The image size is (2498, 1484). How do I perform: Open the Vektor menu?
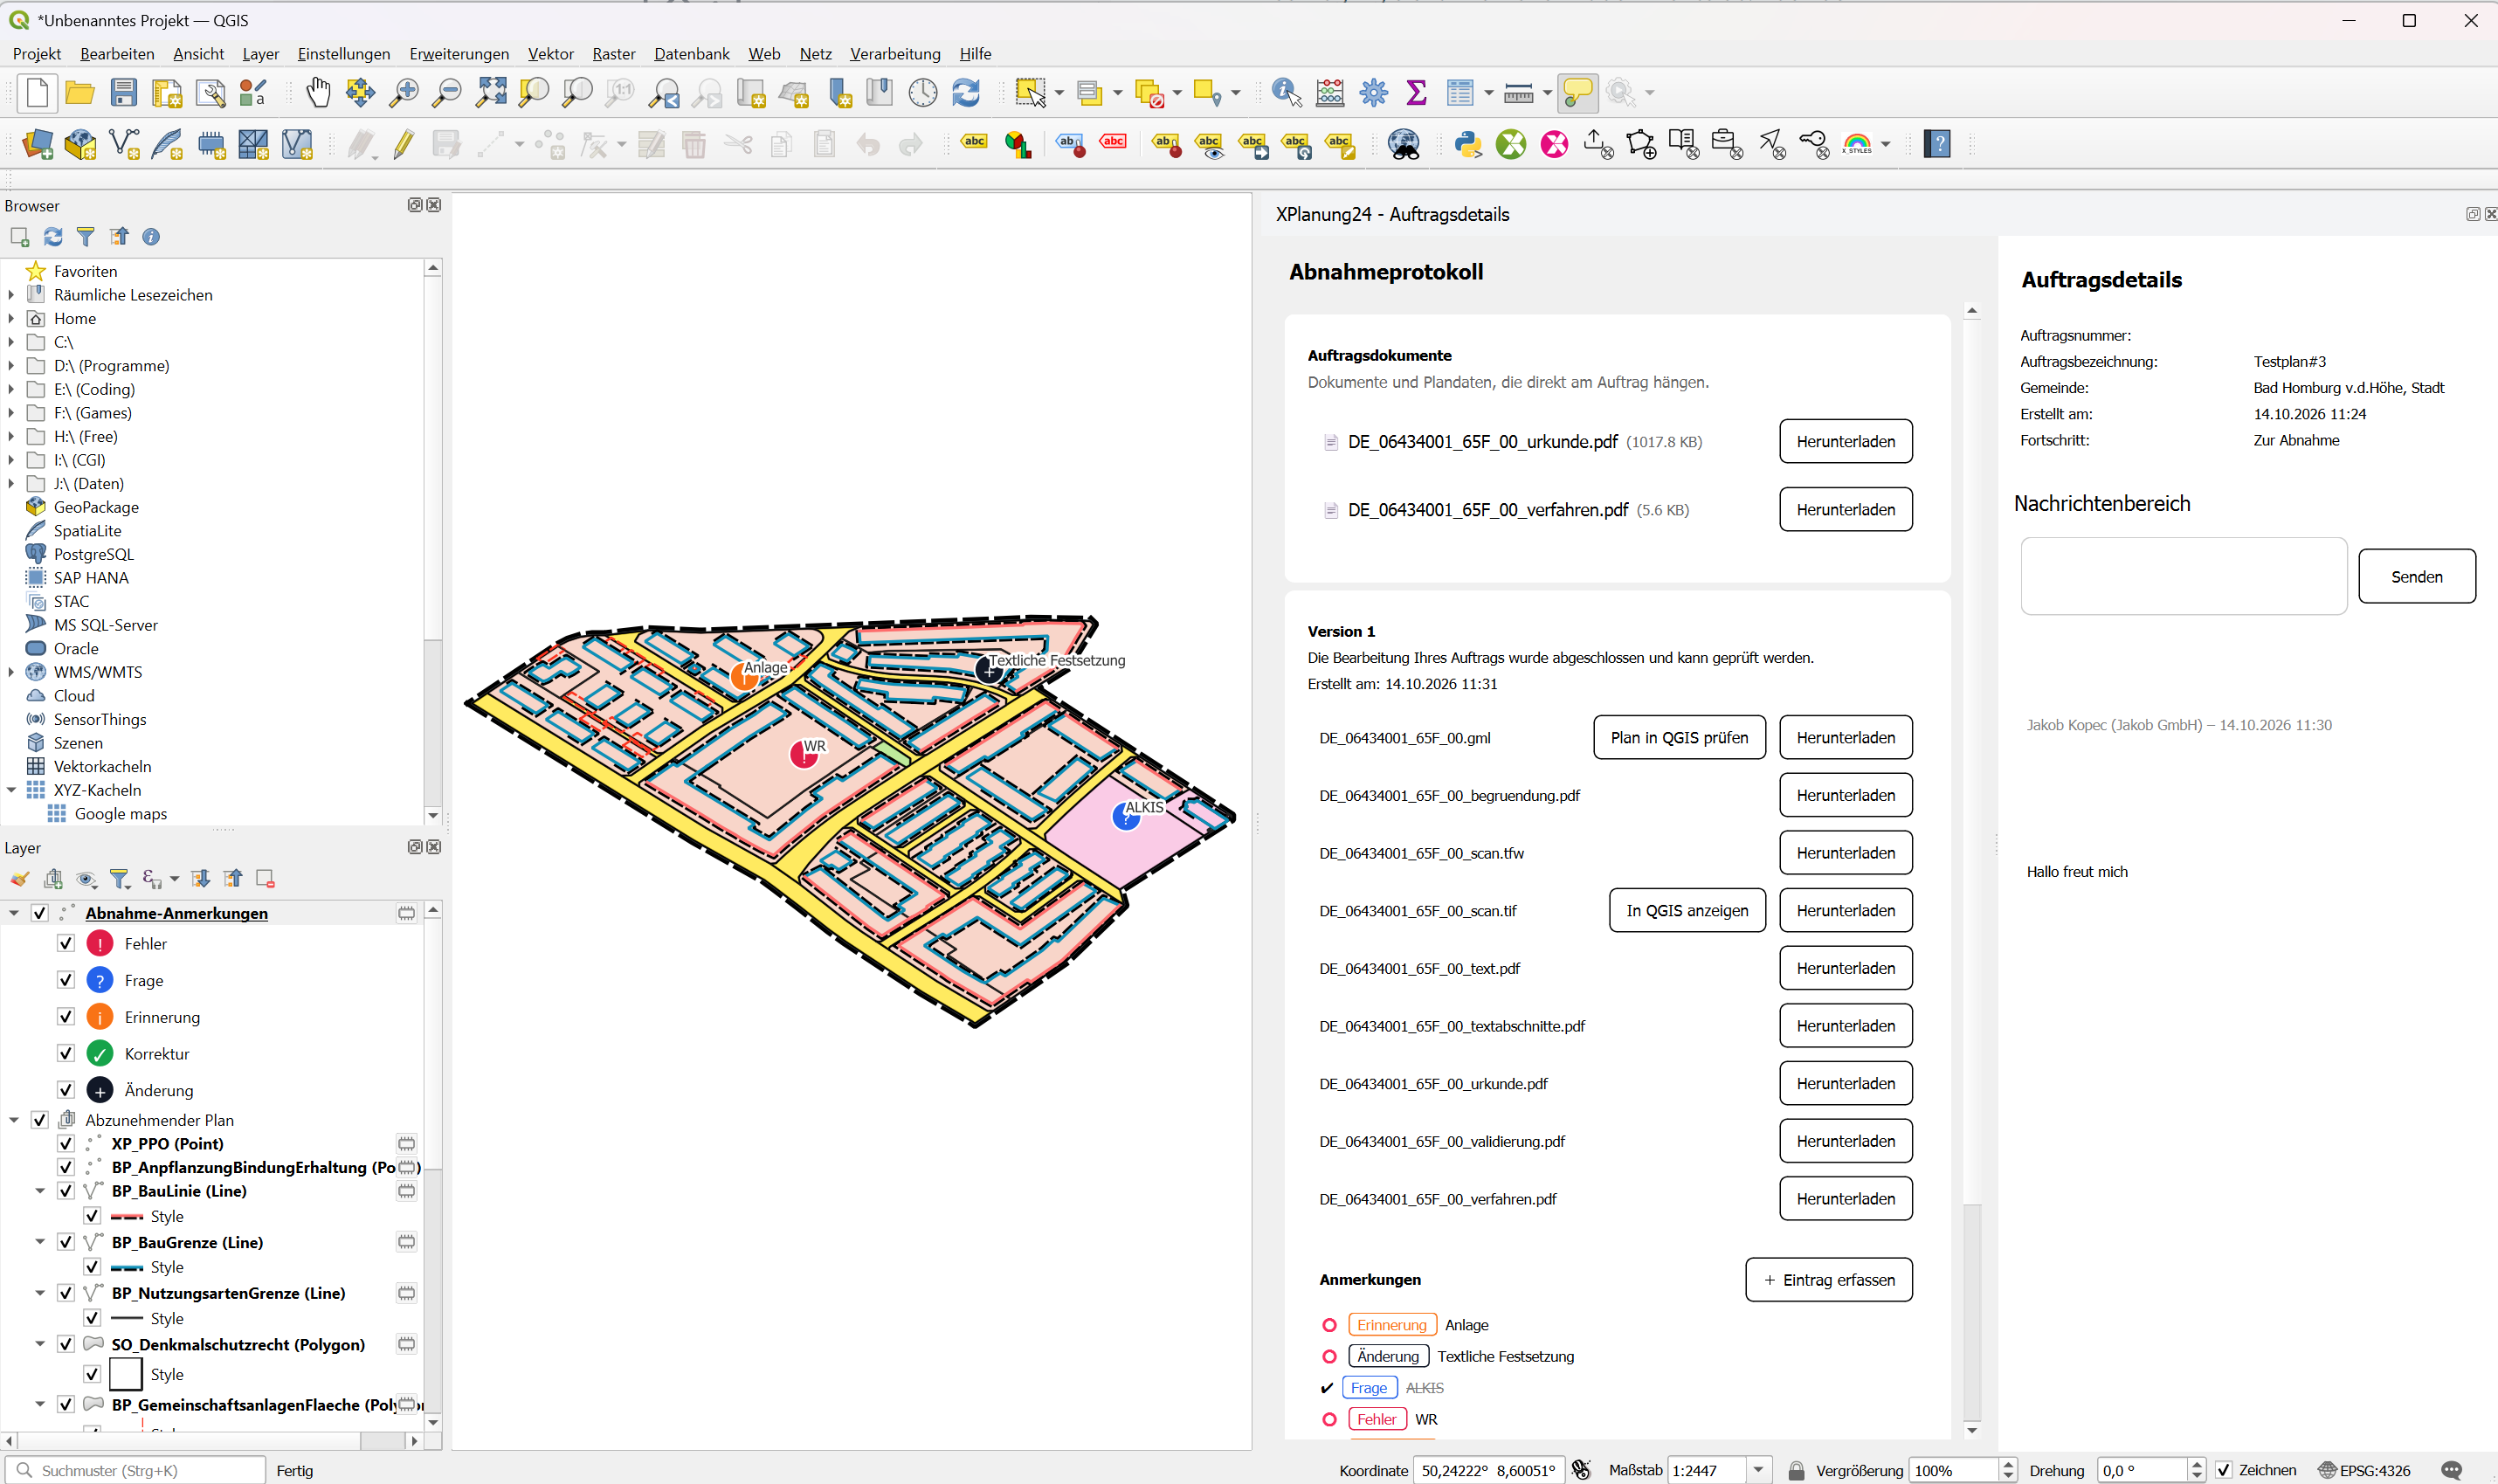pyautogui.click(x=550, y=54)
